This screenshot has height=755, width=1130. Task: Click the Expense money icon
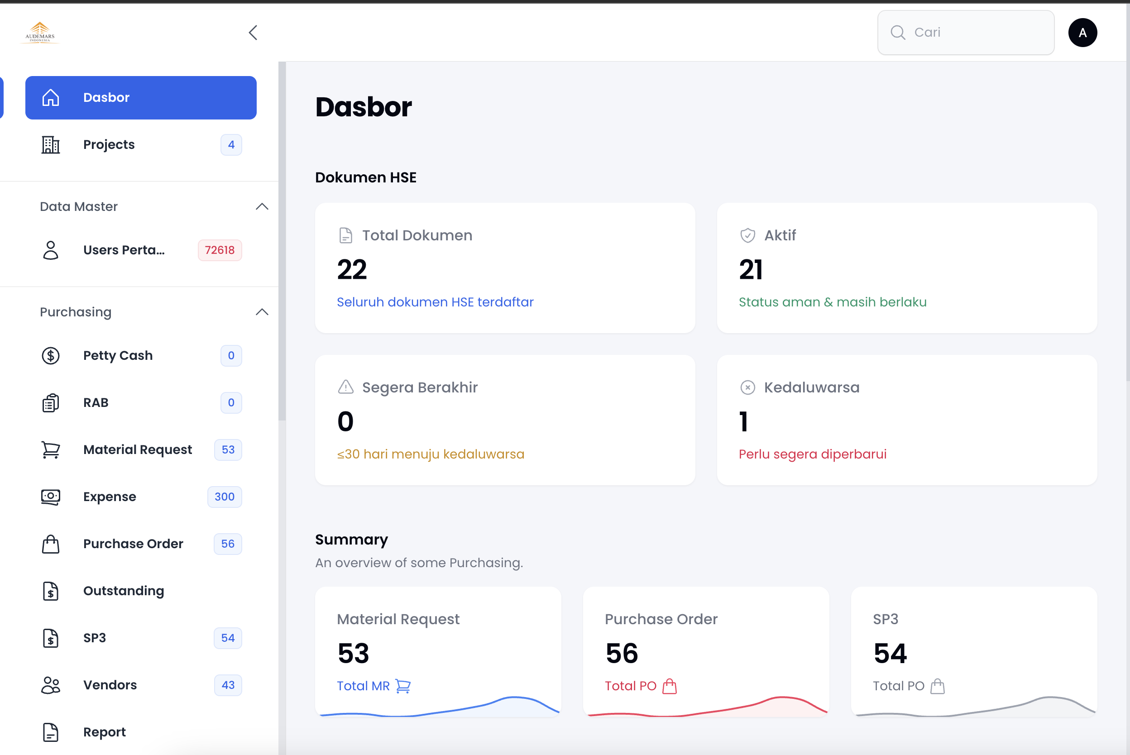51,497
